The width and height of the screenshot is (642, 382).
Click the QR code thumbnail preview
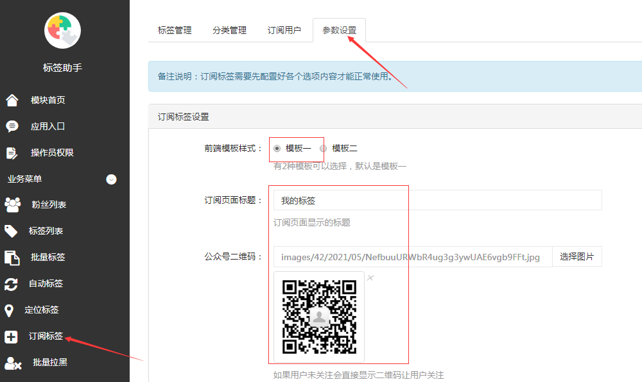point(319,317)
